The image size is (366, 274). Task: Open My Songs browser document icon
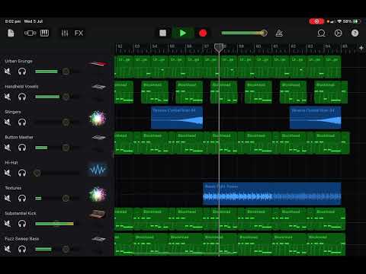tap(11, 33)
